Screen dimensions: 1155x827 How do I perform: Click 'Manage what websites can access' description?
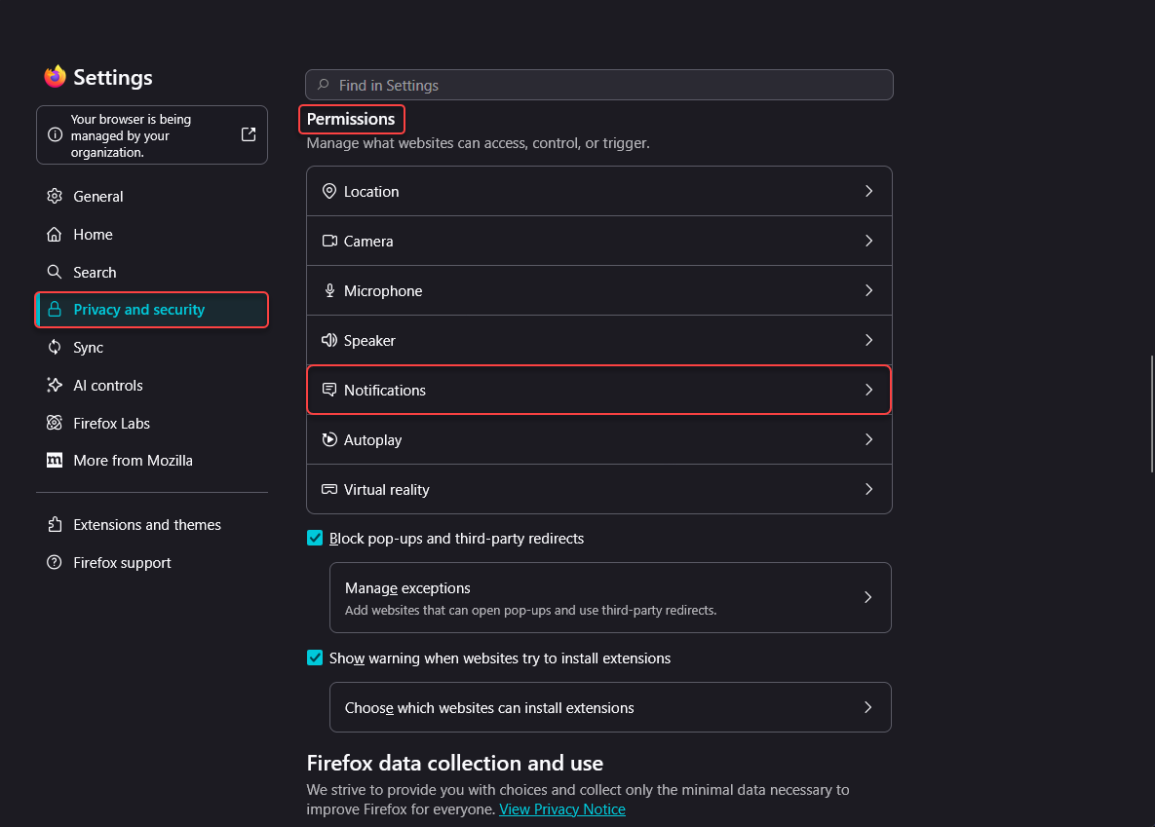478,143
